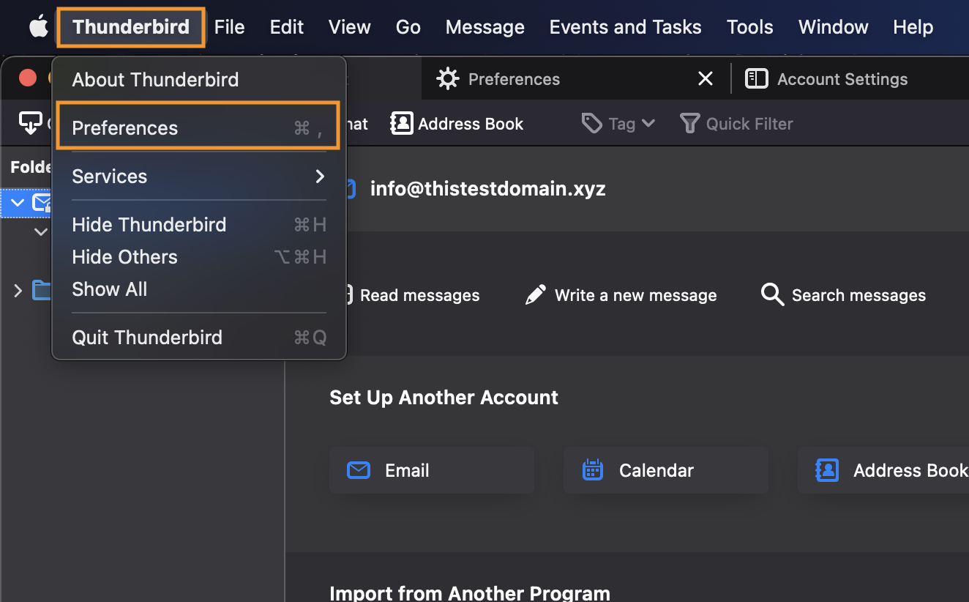Set up a new Calendar
Screen dimensions: 969x602
(x=666, y=470)
